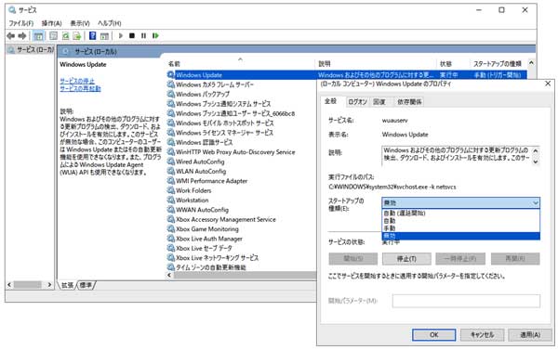Toggle the Show/Hide Action Pane toolbar icon
Viewport: 558px width, 350px height.
click(104, 35)
